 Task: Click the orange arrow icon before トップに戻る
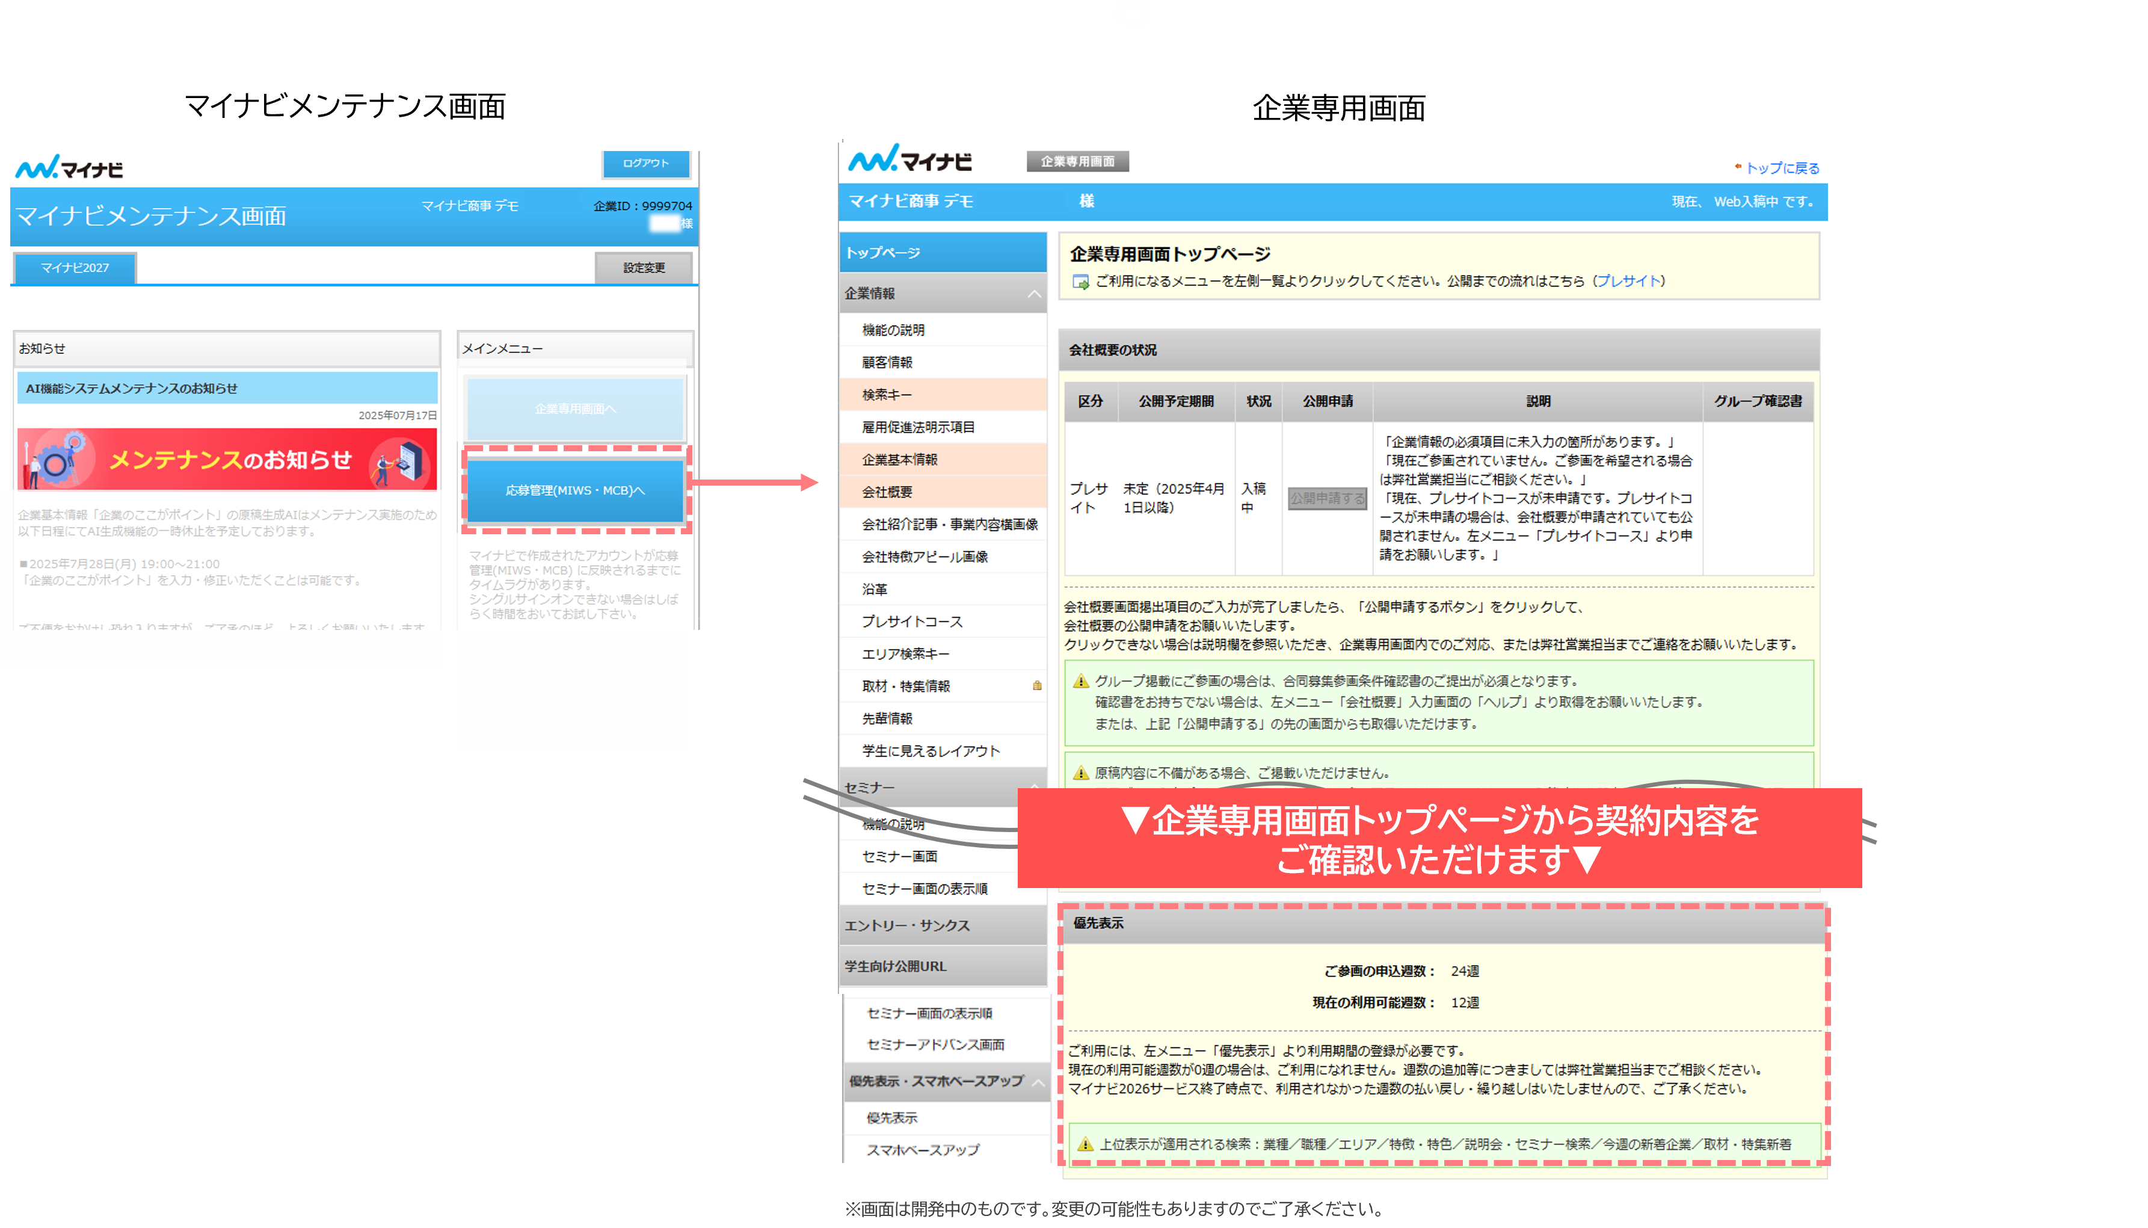coord(1737,167)
